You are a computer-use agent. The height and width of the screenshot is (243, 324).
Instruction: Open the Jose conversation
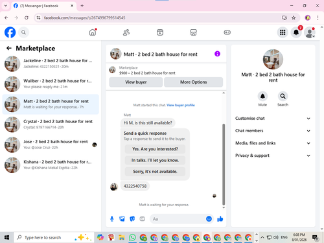[51, 145]
